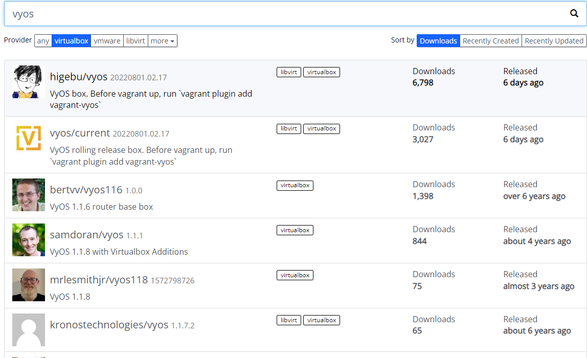Click 'over 6 years ago' release date
The width and height of the screenshot is (587, 358).
point(534,196)
